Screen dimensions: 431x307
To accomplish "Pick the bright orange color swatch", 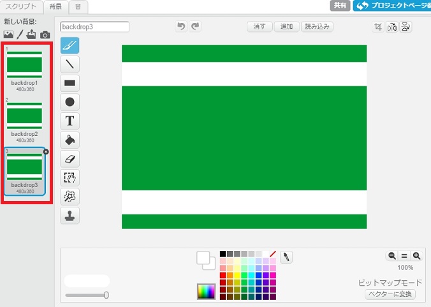I will (x=230, y=275).
